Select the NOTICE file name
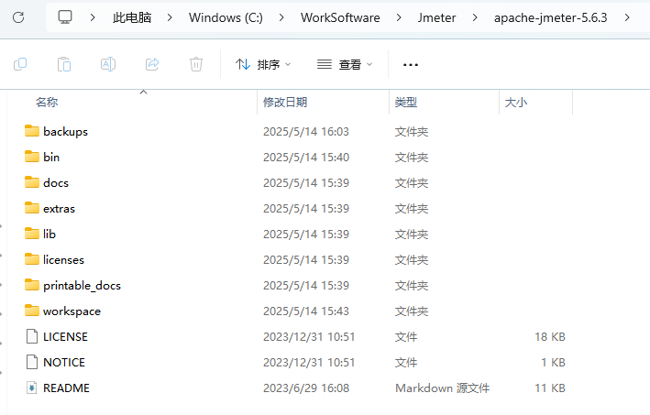This screenshot has width=650, height=415. pos(64,363)
